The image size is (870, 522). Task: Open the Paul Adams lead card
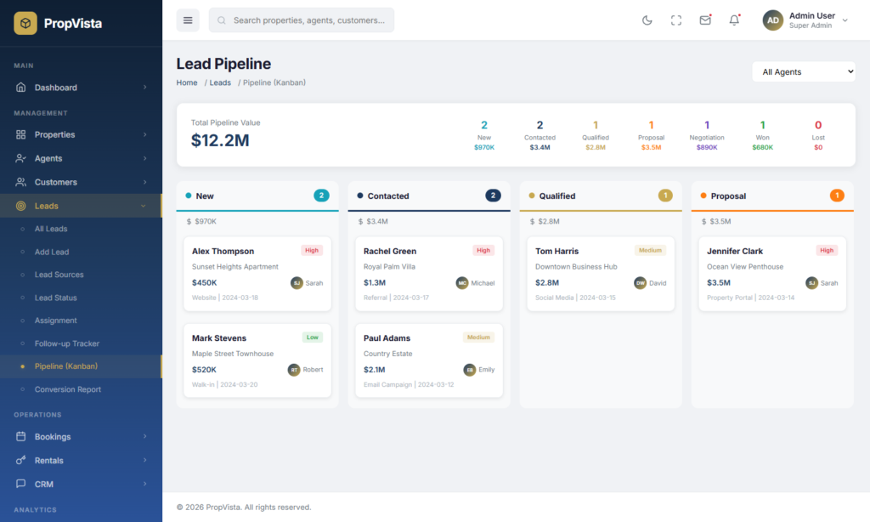pos(429,360)
